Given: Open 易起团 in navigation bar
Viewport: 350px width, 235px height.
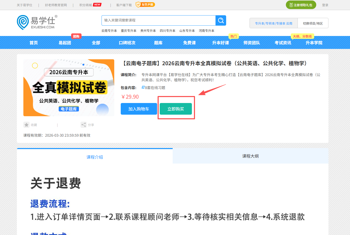Looking at the screenshot, I should (x=65, y=43).
